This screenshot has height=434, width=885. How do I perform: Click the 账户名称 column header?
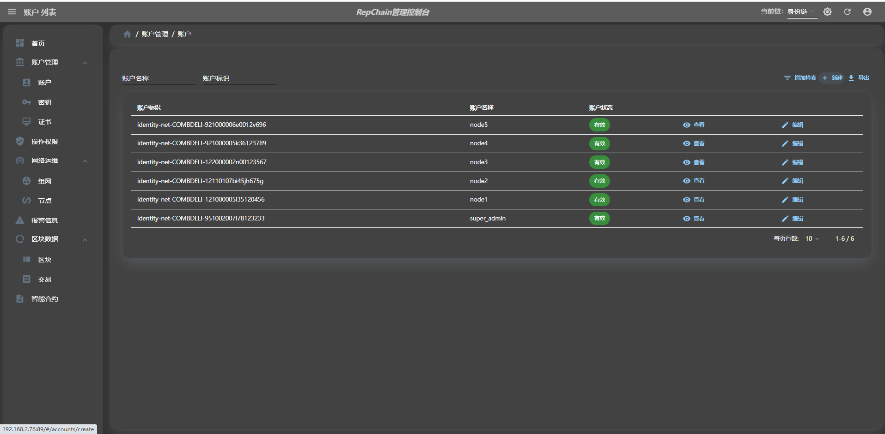(482, 107)
